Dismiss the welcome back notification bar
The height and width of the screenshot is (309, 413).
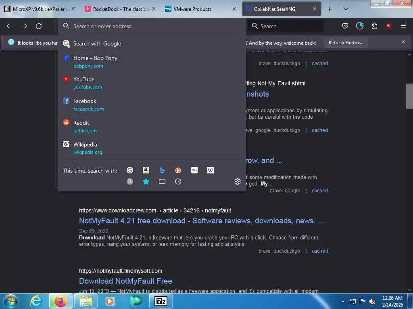pyautogui.click(x=403, y=42)
